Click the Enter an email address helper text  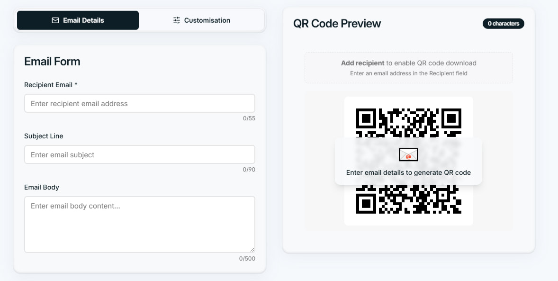[x=408, y=73]
